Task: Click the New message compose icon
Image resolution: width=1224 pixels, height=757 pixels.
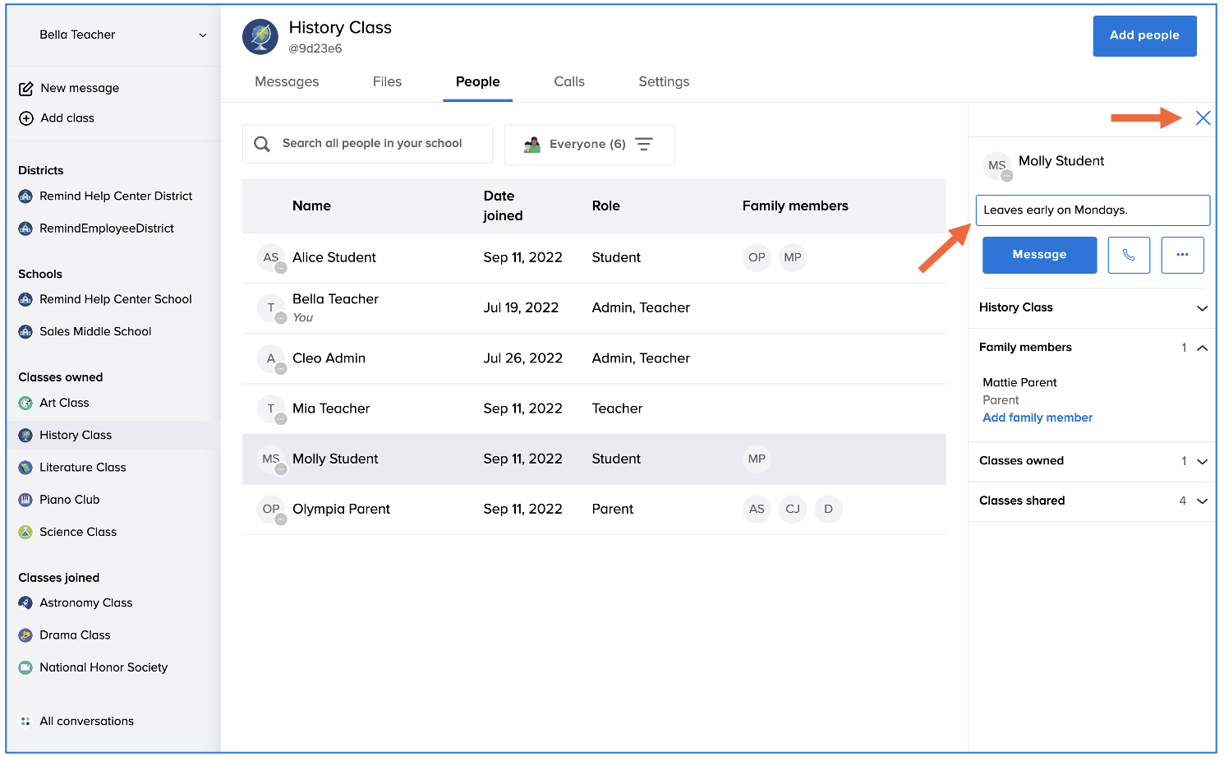Action: 26,89
